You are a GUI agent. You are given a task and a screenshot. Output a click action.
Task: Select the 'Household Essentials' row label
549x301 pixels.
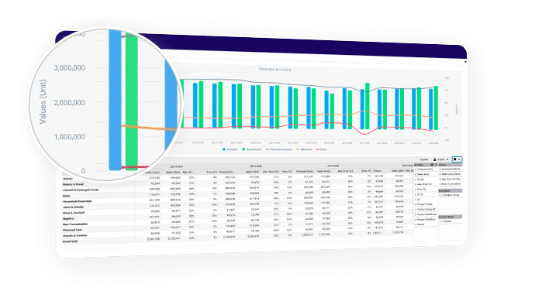click(x=77, y=201)
